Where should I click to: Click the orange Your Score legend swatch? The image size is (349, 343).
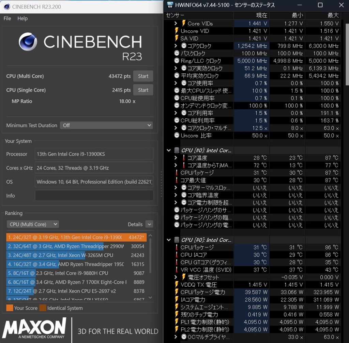[x=10, y=308]
